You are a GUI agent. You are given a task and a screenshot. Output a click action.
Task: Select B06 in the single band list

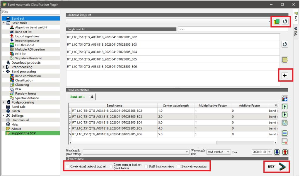click(173, 67)
